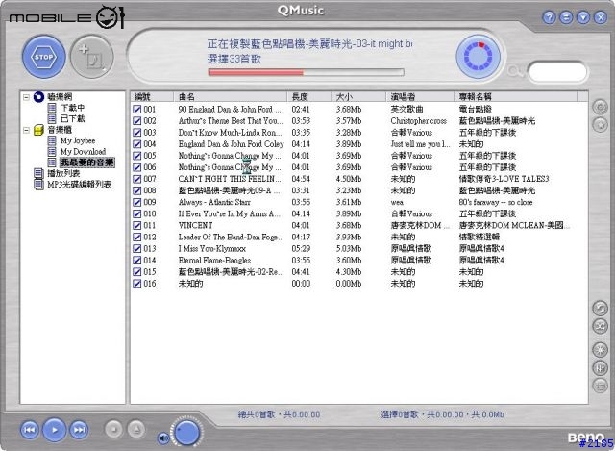615x451 pixels.
Task: Mute audio with the speaker icon
Action: pyautogui.click(x=162, y=438)
